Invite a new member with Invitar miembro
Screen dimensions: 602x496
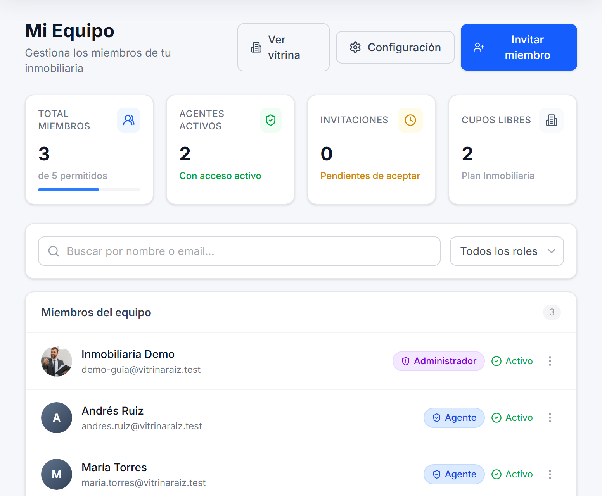[519, 47]
